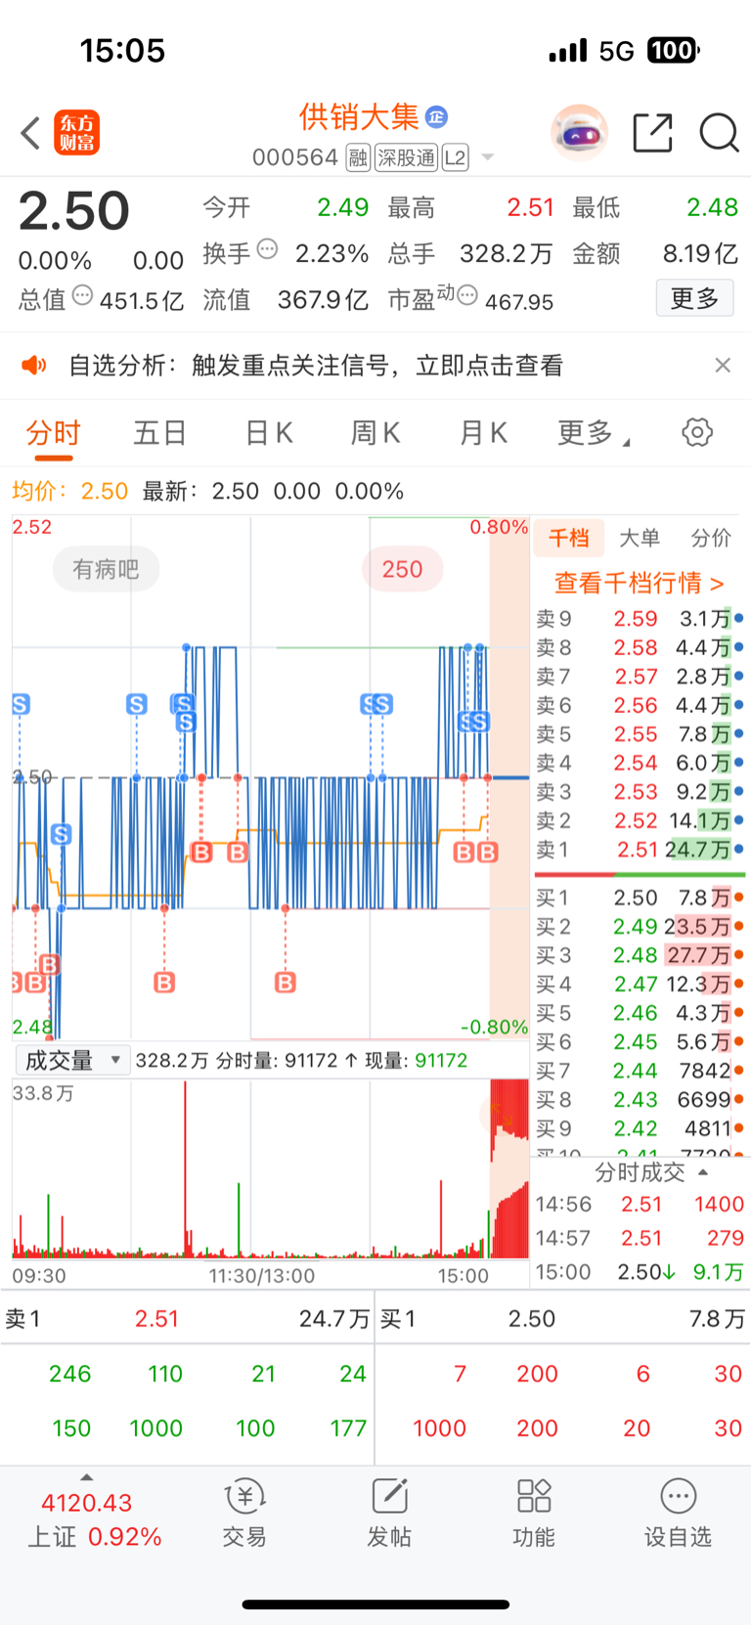This screenshot has width=751, height=1626.
Task: Tap the 买7 2.44 order row
Action: pyautogui.click(x=640, y=1071)
